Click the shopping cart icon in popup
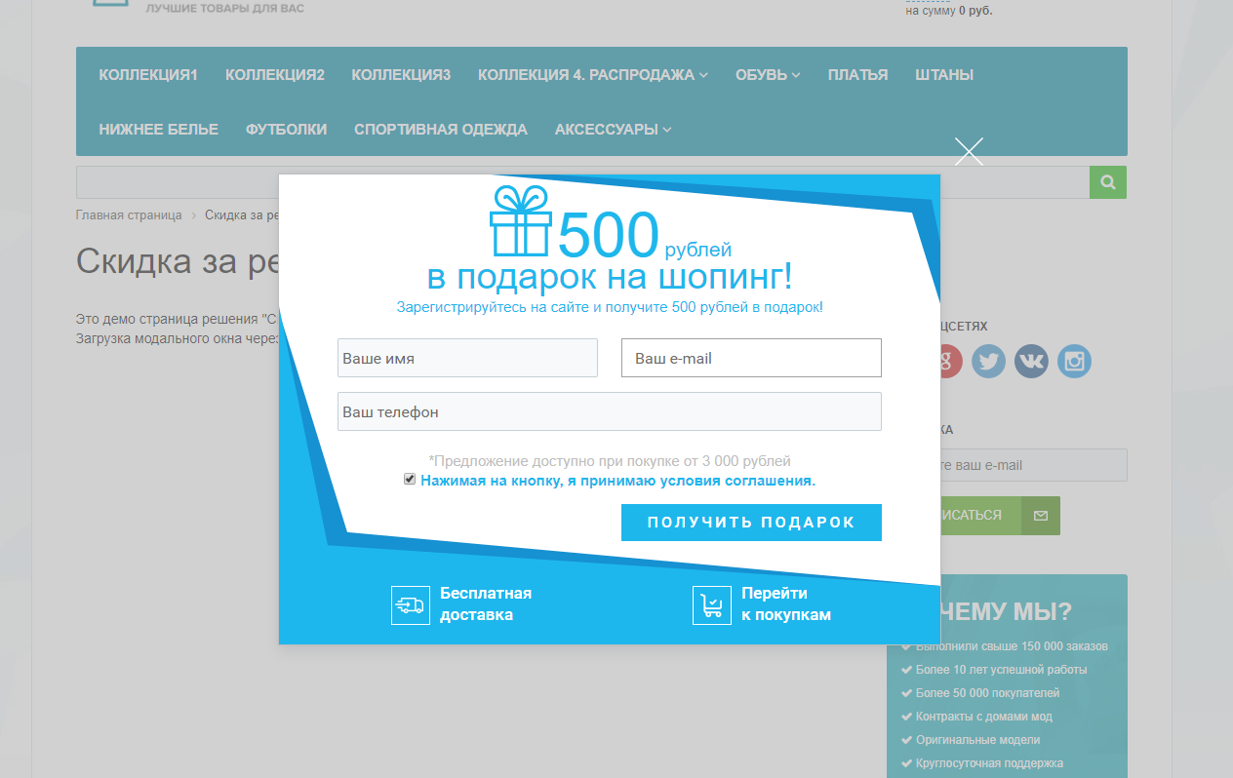The image size is (1233, 778). (712, 605)
